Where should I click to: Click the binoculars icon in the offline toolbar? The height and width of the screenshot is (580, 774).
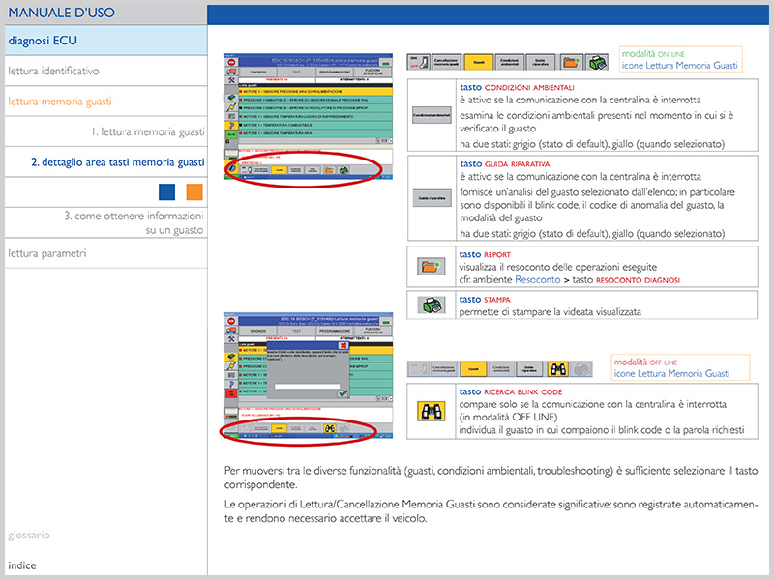556,369
